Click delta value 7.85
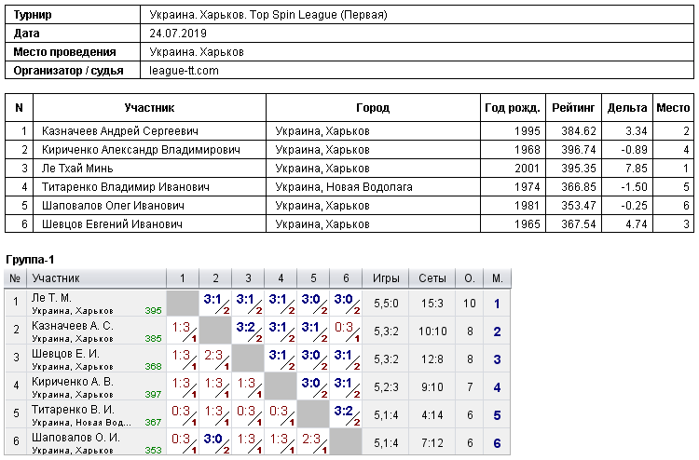 637,169
